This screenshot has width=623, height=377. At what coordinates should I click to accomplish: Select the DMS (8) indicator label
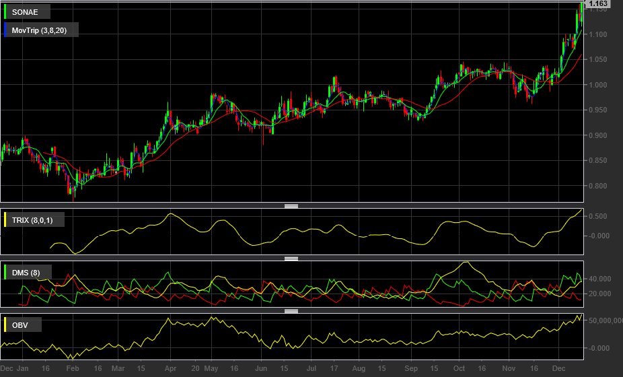click(x=26, y=272)
